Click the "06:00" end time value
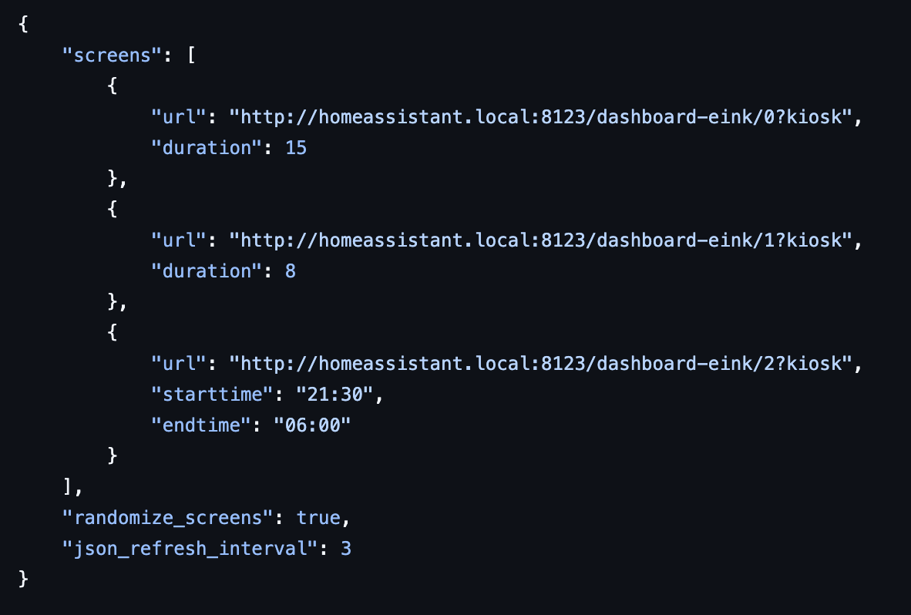Viewport: 911px width, 615px height. click(x=312, y=425)
